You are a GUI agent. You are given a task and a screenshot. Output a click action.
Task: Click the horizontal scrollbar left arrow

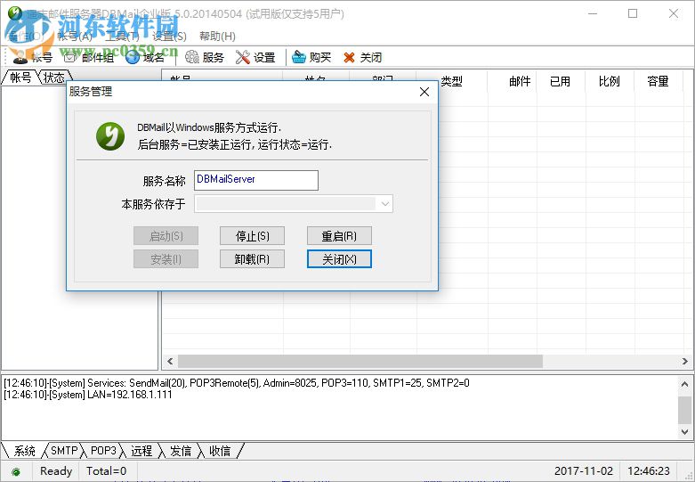coord(170,362)
